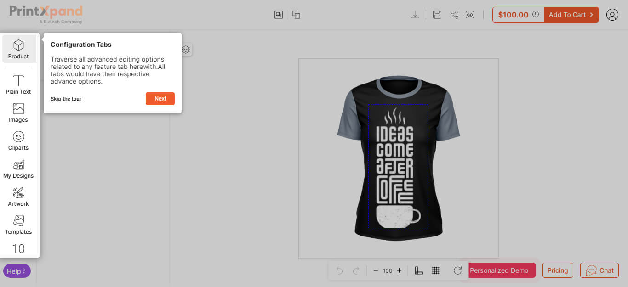Toggle the grid overlay on canvas
Screen dimensions: 628x287
tap(436, 270)
